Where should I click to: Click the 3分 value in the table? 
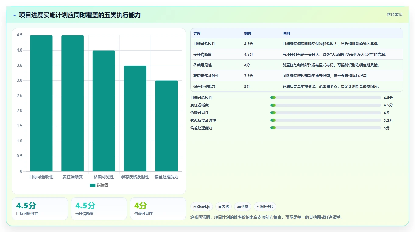tap(247, 87)
